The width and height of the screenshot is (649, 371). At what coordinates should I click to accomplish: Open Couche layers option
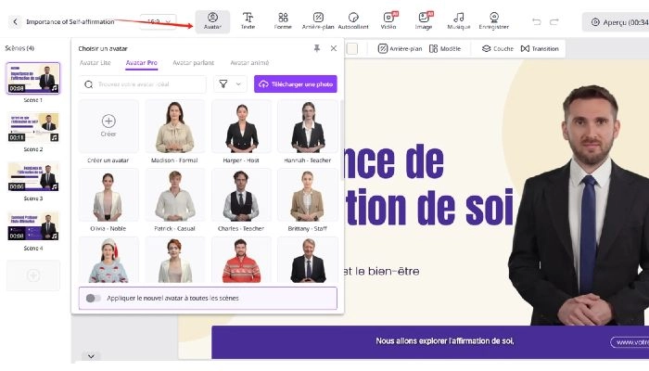(x=498, y=48)
